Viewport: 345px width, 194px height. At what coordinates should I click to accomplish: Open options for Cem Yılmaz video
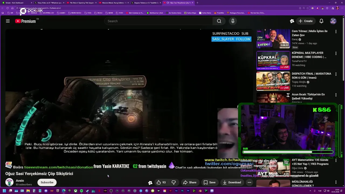(x=336, y=32)
